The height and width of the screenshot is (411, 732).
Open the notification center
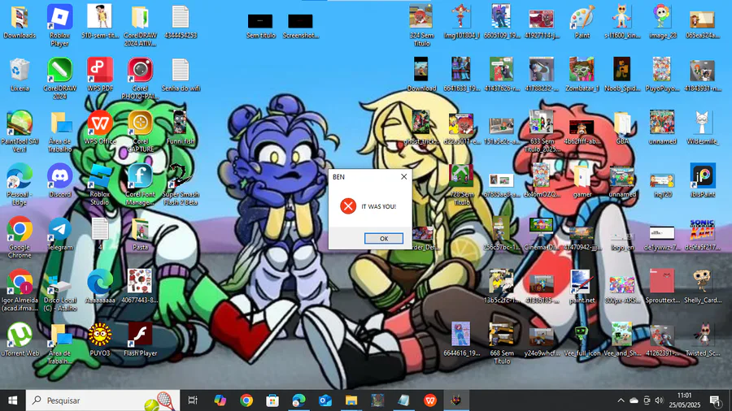715,400
